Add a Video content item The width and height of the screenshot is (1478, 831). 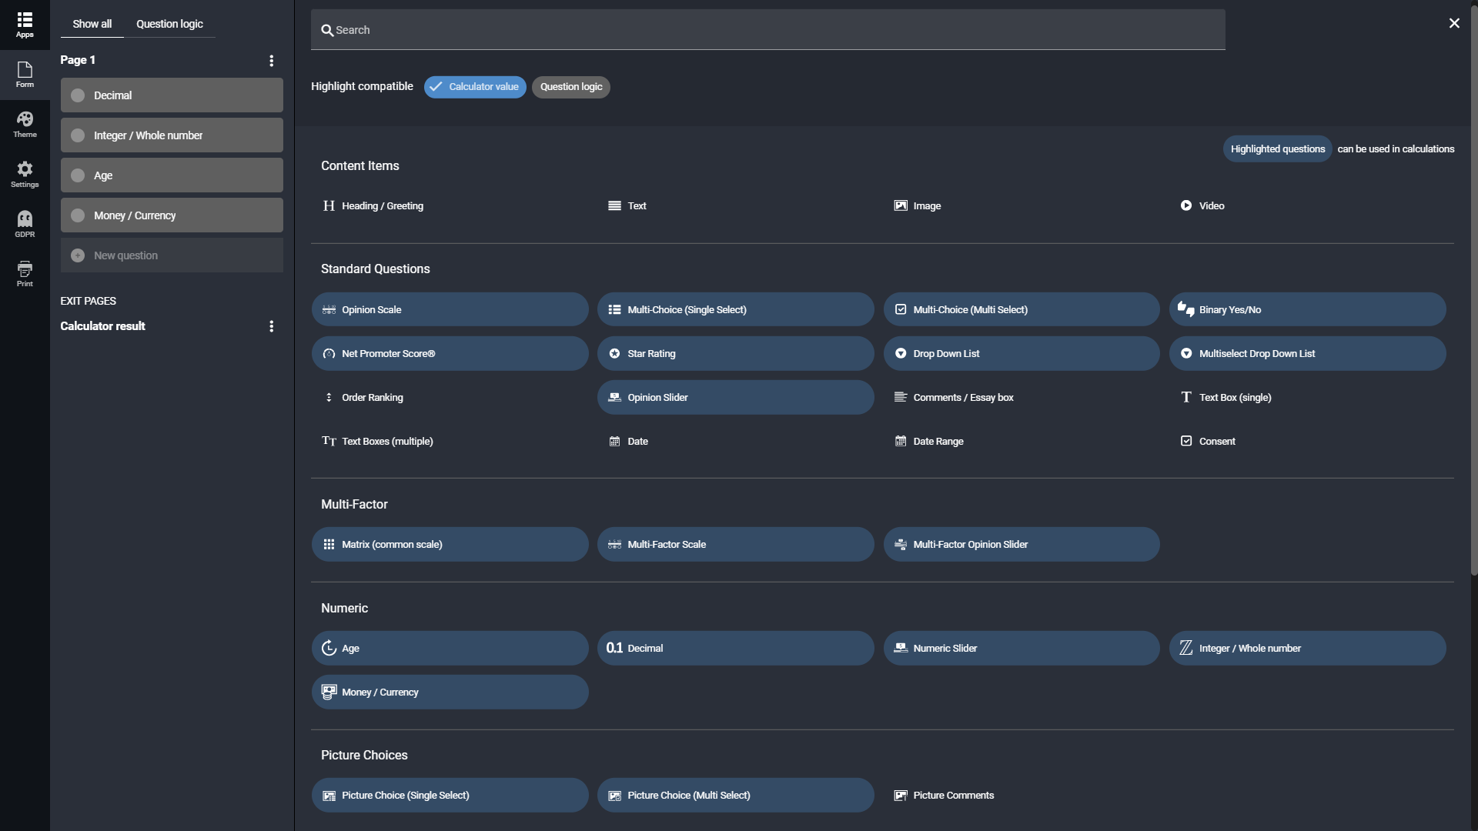click(x=1202, y=205)
